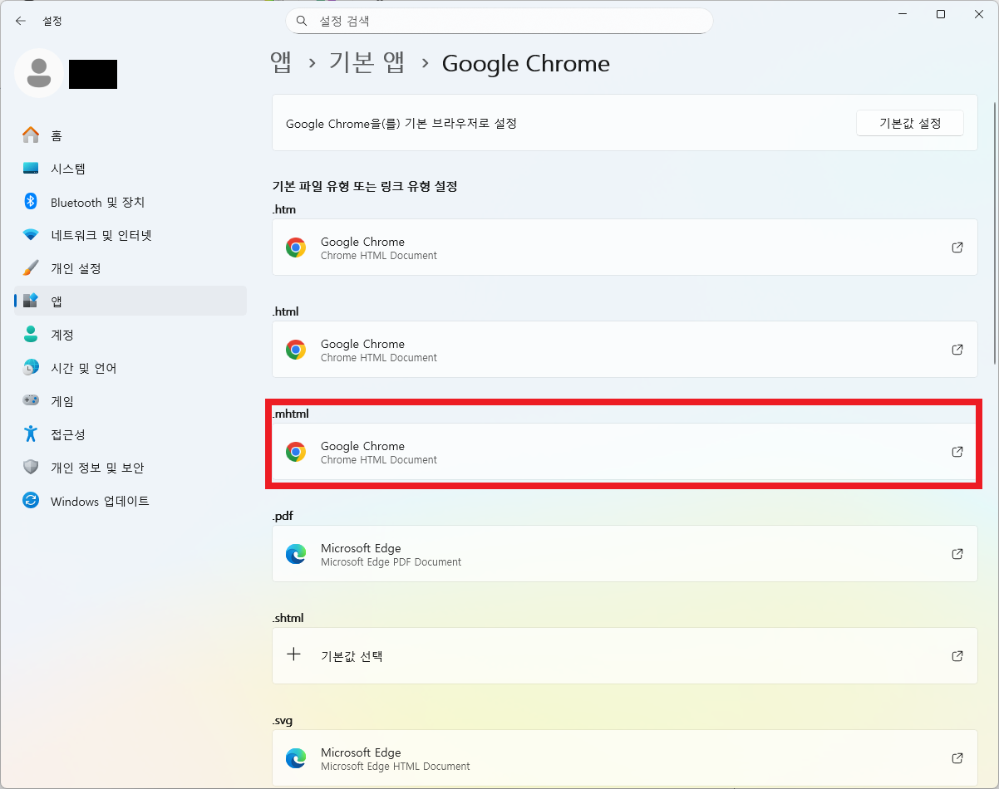Click Chrome icon in .html row

(x=296, y=350)
